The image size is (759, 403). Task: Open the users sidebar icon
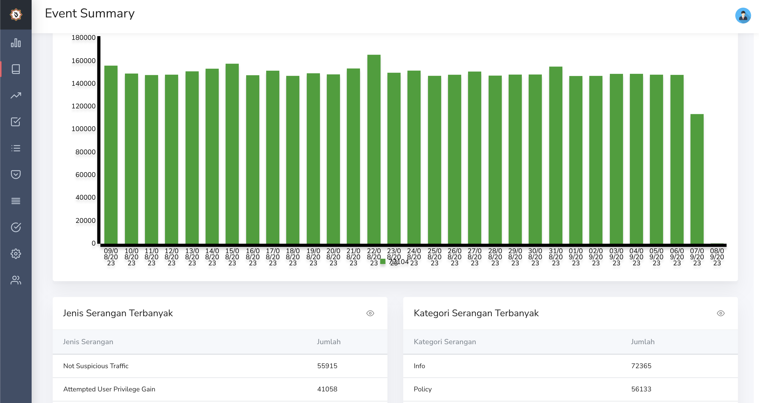16,280
